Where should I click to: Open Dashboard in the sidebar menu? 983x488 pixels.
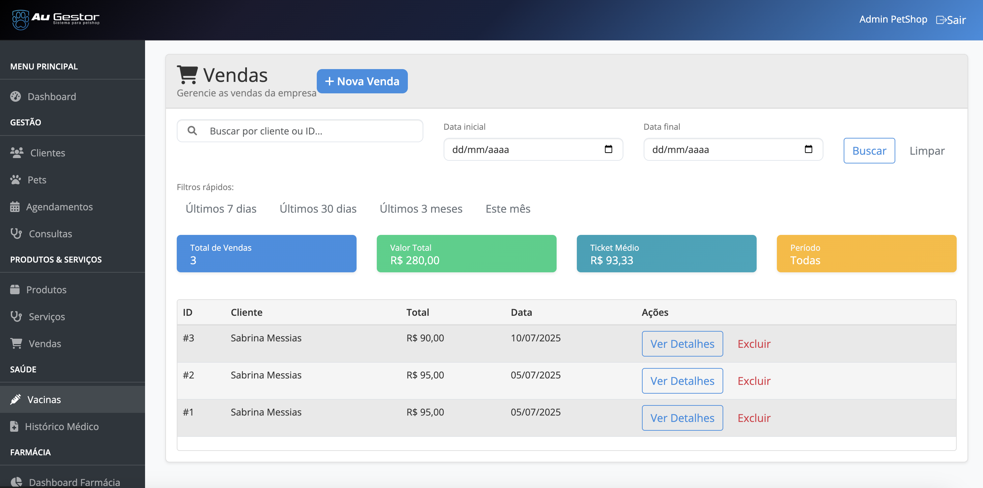[73, 96]
